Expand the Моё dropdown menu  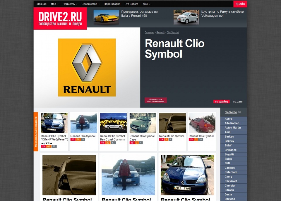coord(55,4)
